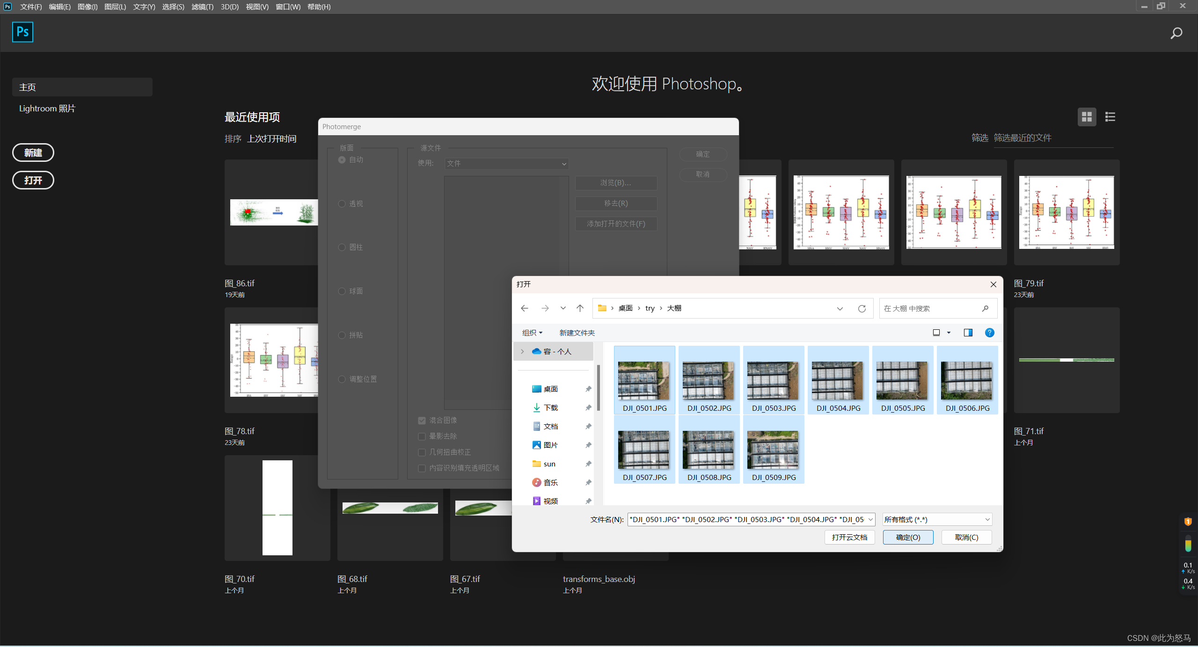Navigate back in file dialog
This screenshot has width=1198, height=647.
coord(525,308)
